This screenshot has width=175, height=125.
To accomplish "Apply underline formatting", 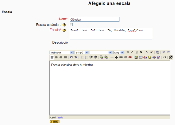I will click(136, 52).
